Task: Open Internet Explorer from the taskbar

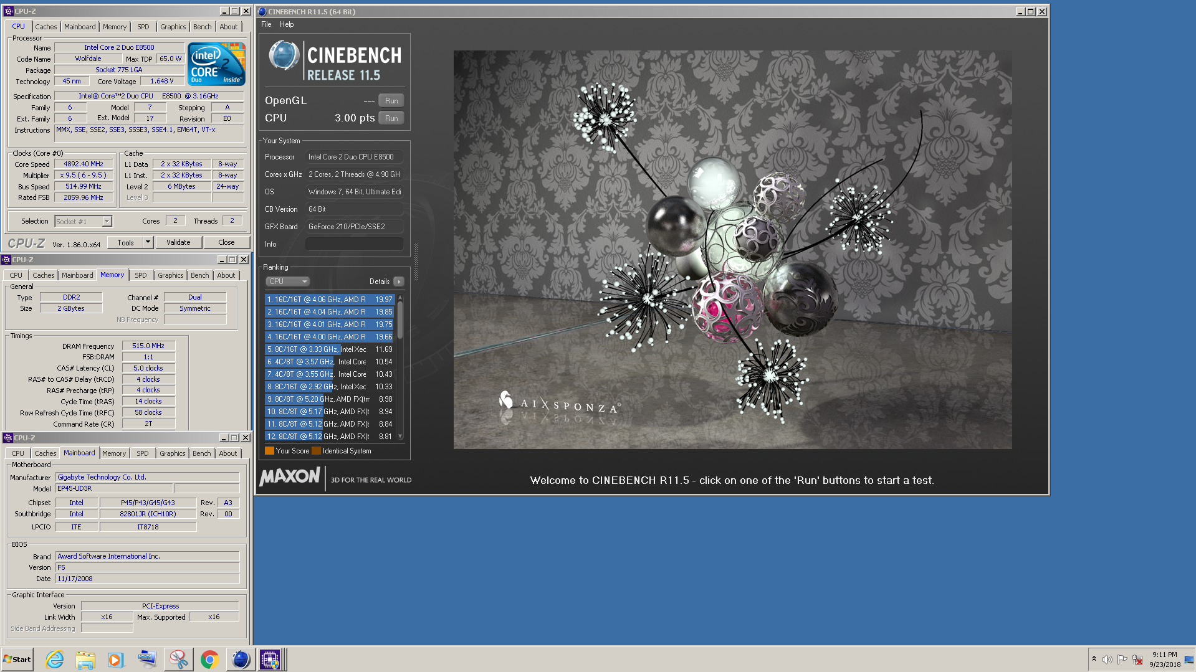Action: point(55,659)
